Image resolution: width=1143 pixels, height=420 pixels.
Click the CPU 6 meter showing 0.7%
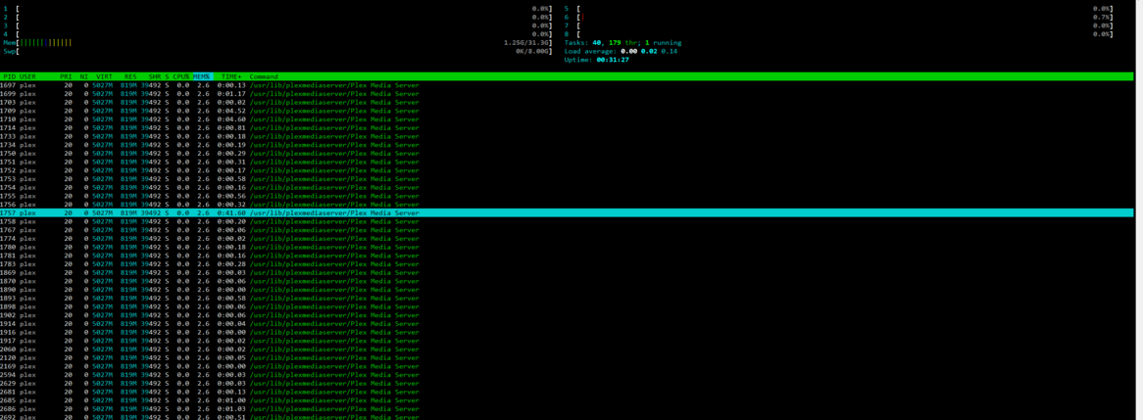pos(839,18)
